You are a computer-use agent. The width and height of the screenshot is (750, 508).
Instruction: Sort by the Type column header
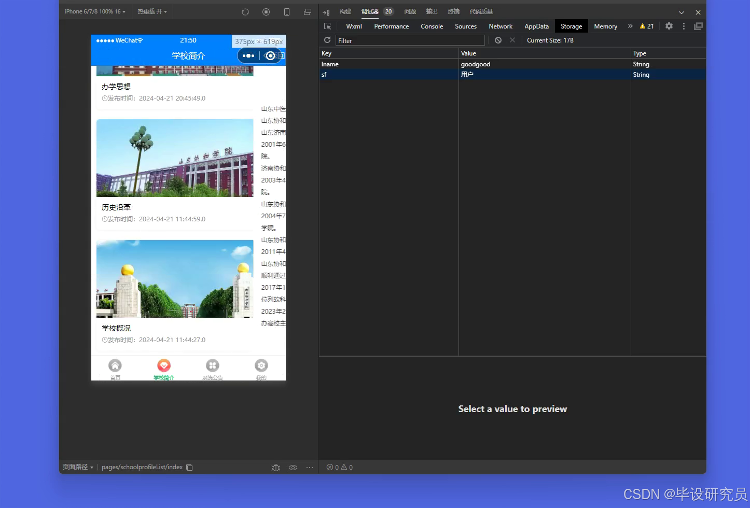pyautogui.click(x=668, y=53)
